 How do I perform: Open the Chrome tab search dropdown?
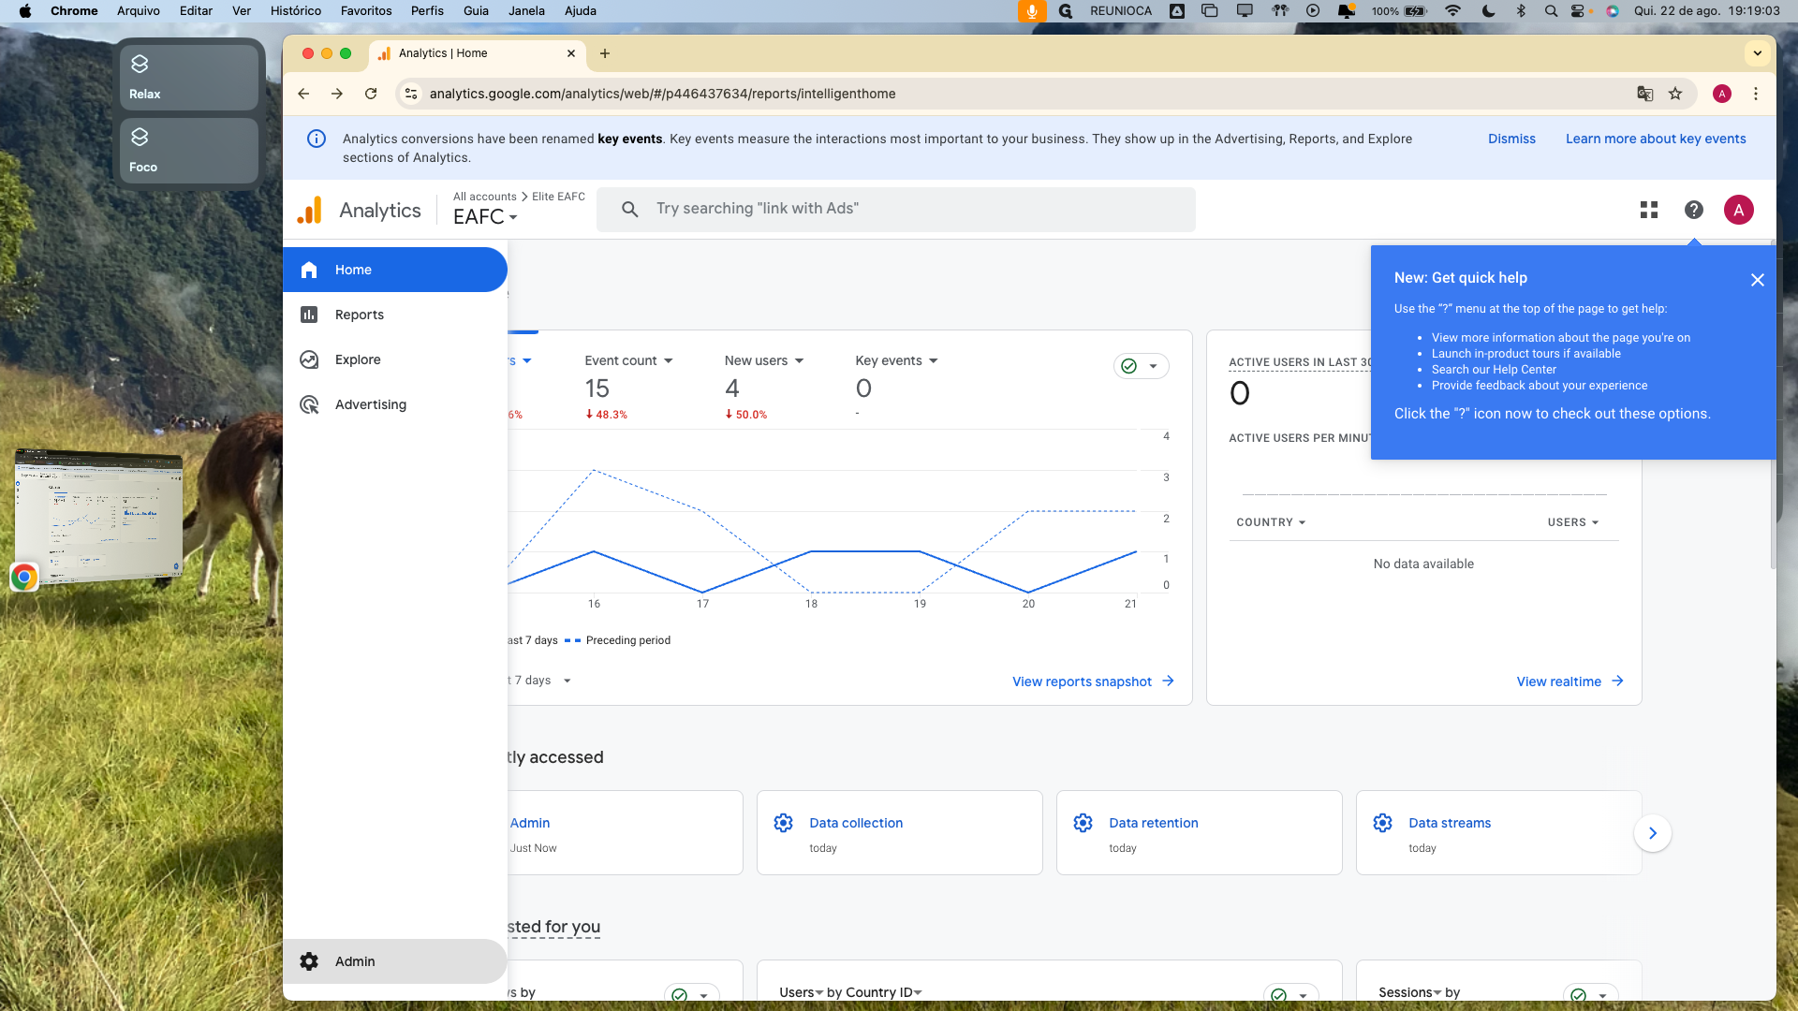pyautogui.click(x=1758, y=53)
